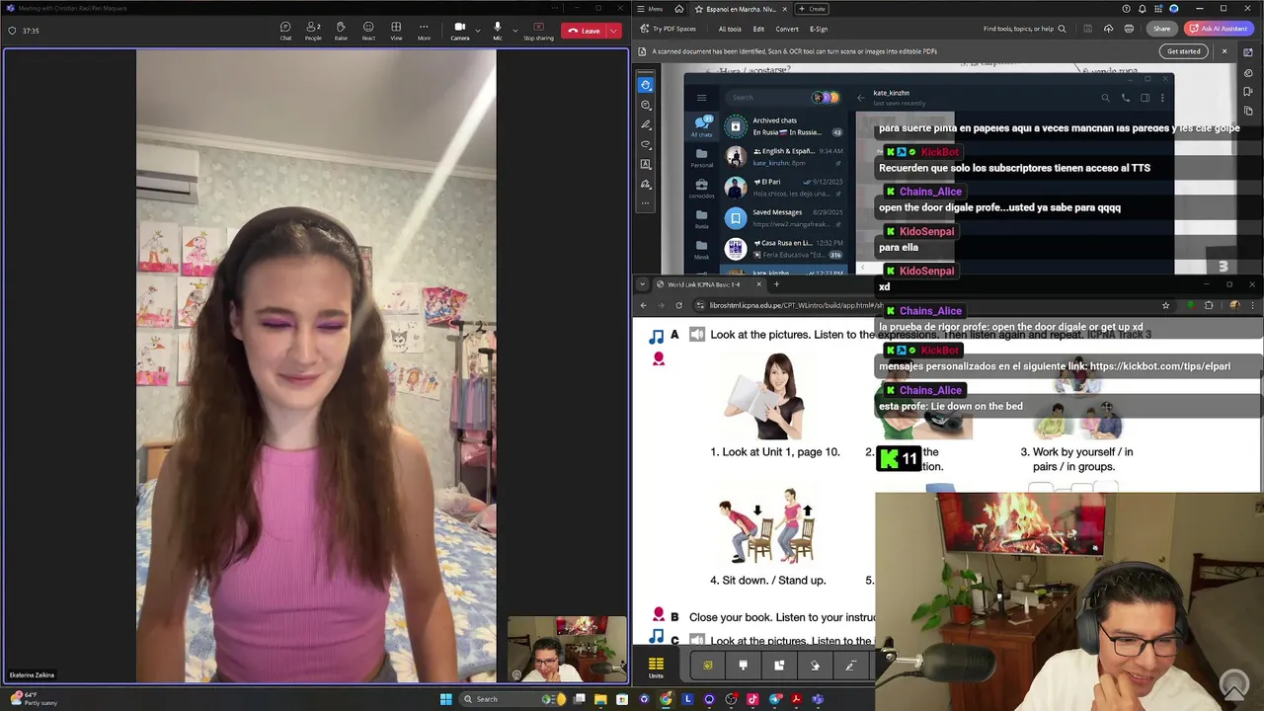Image resolution: width=1264 pixels, height=711 pixels.
Task: Click Telegram Search field
Action: click(x=782, y=97)
